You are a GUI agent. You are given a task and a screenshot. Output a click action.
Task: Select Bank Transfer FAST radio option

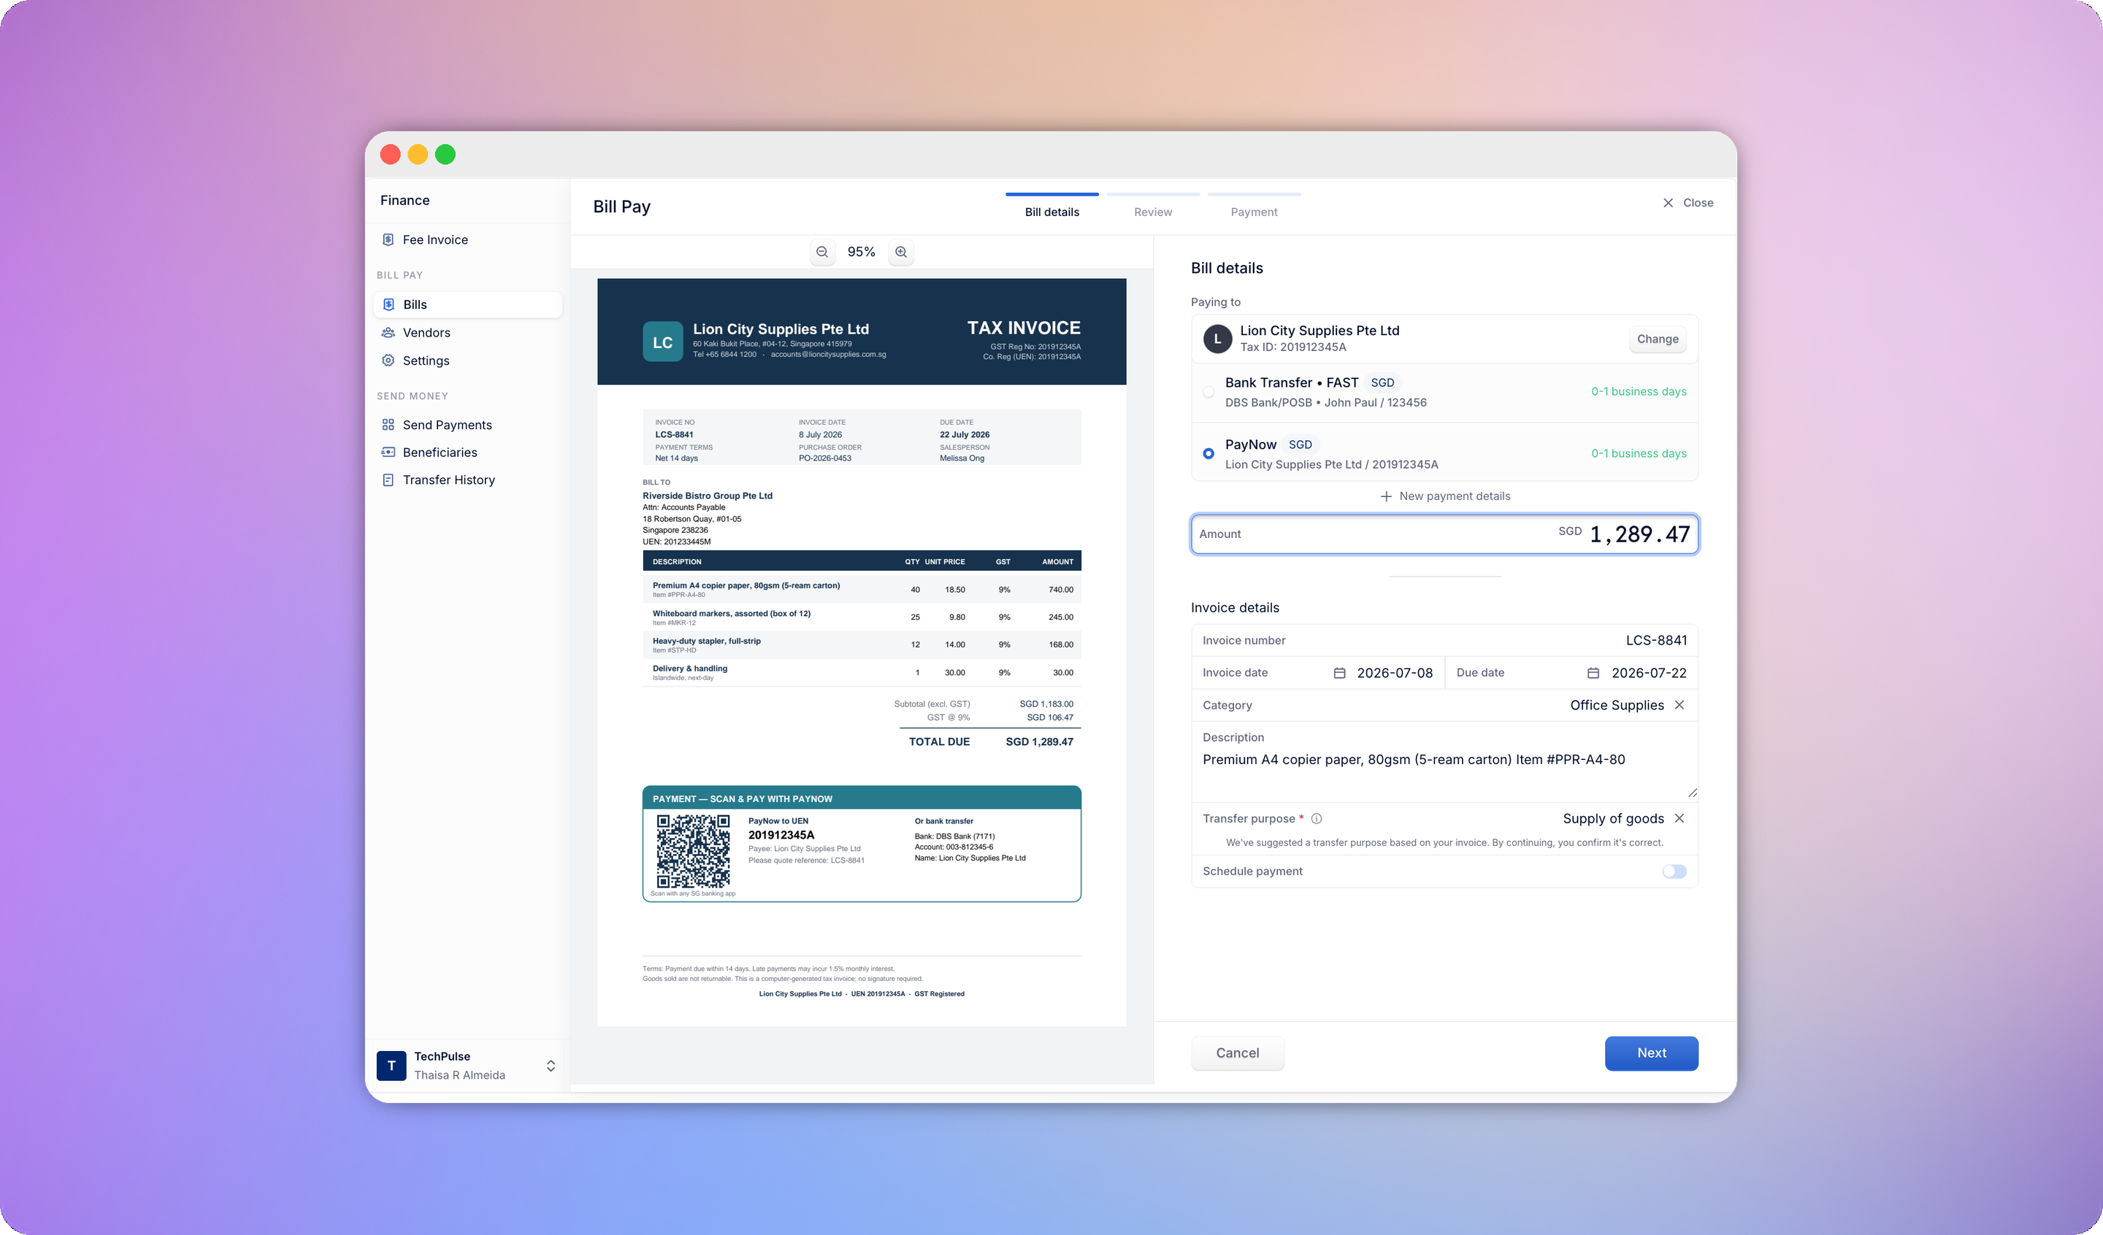[x=1208, y=392]
